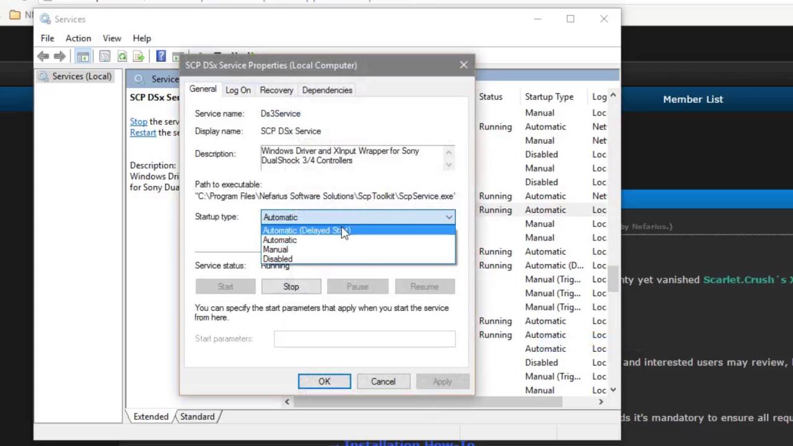This screenshot has width=793, height=446.
Task: Select the Extended view tab
Action: (151, 417)
